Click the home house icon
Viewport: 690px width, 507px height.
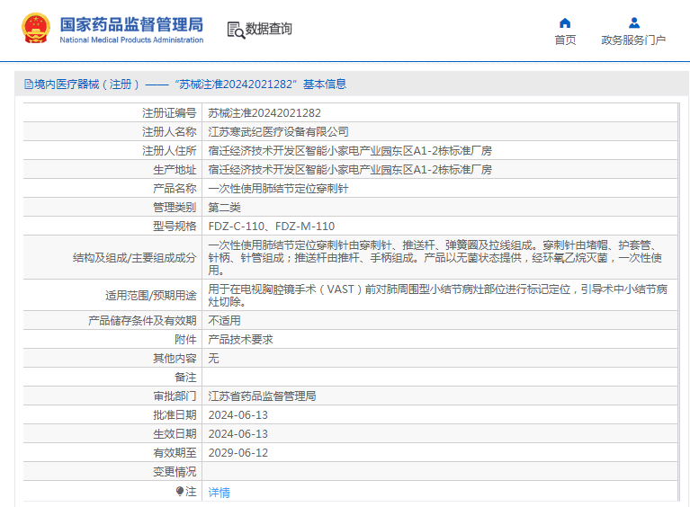[x=565, y=22]
